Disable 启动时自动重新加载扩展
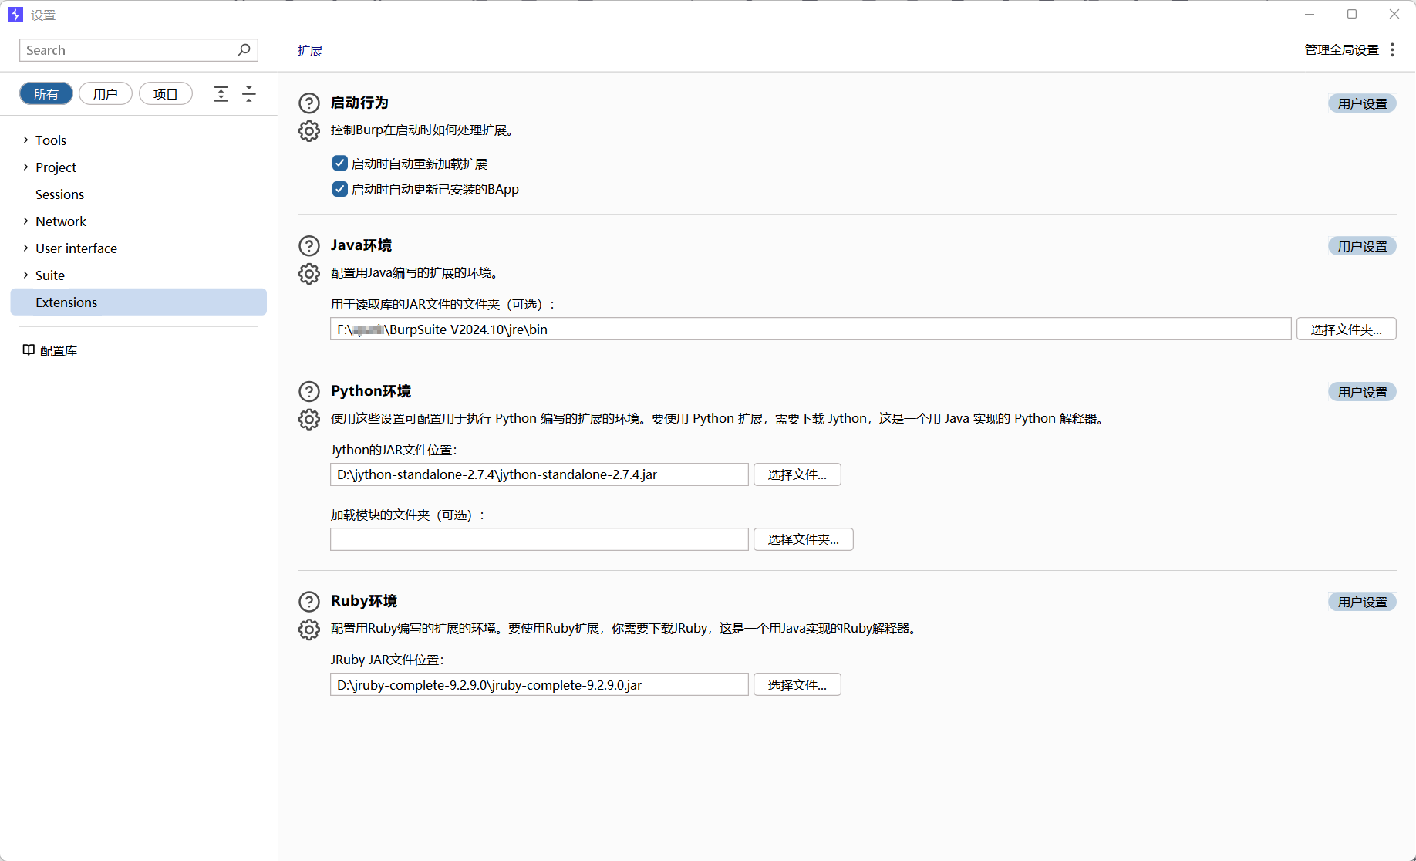 (339, 163)
